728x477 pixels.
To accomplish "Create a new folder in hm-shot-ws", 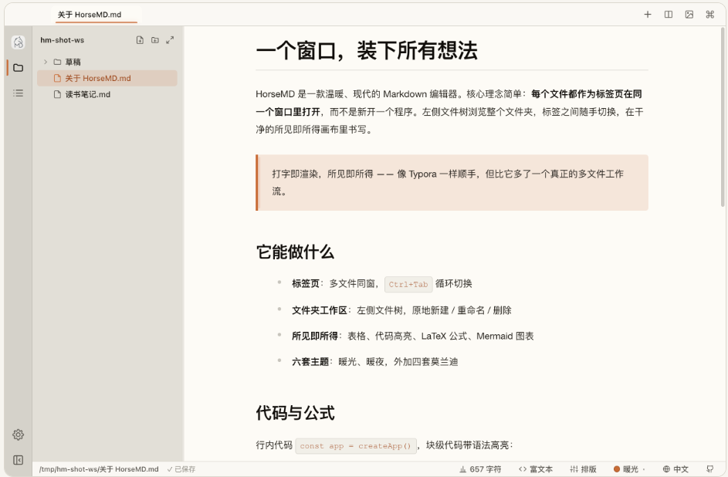I will coord(155,40).
